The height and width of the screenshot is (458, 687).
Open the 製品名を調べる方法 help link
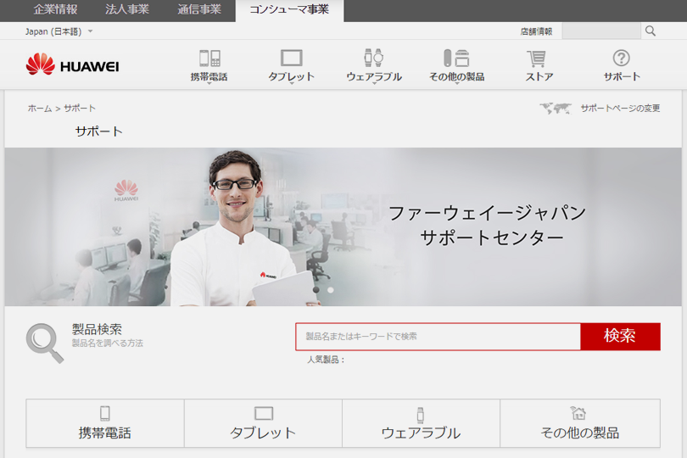tap(108, 343)
